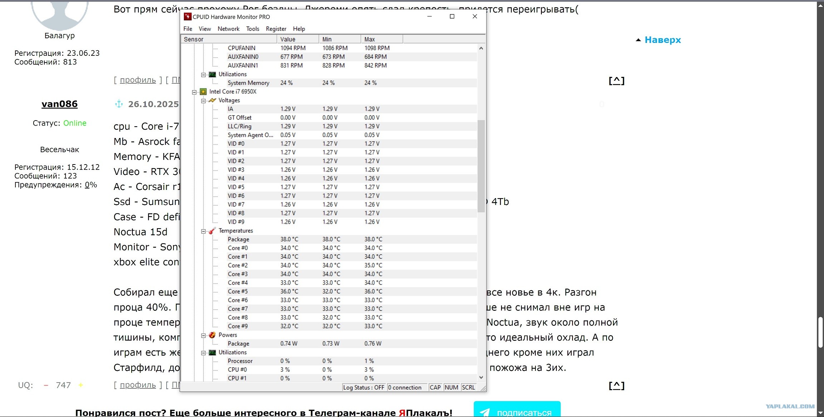Open the Tools menu
This screenshot has height=417, width=824.
point(252,29)
